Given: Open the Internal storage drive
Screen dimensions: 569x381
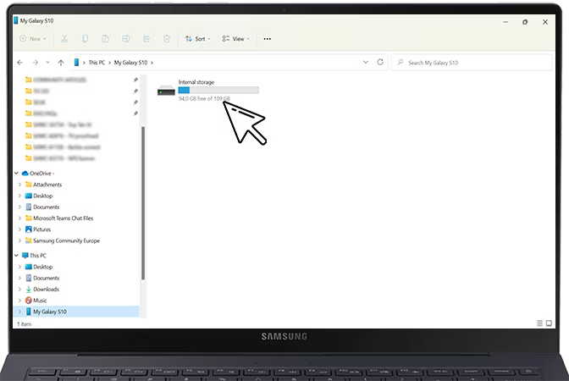Looking at the screenshot, I should (208, 90).
